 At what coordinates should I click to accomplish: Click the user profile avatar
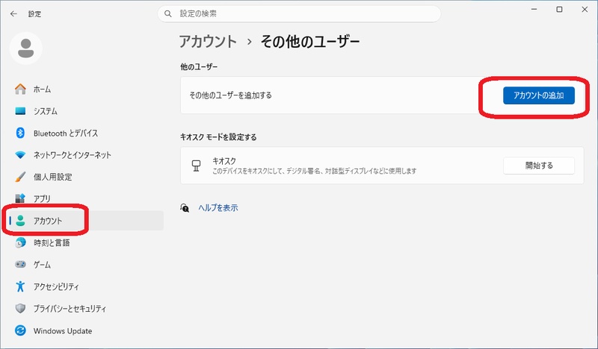click(x=26, y=48)
